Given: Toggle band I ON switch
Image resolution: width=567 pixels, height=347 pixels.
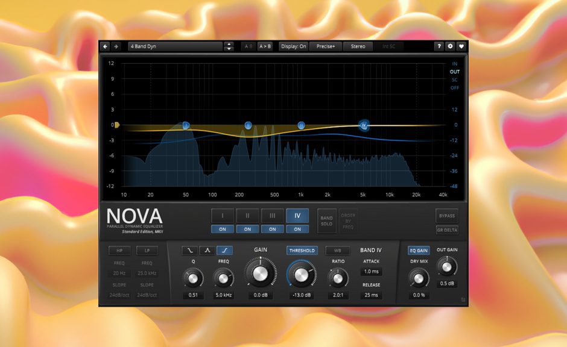Looking at the screenshot, I should (x=223, y=229).
